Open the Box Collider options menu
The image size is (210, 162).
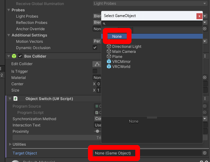[205, 56]
